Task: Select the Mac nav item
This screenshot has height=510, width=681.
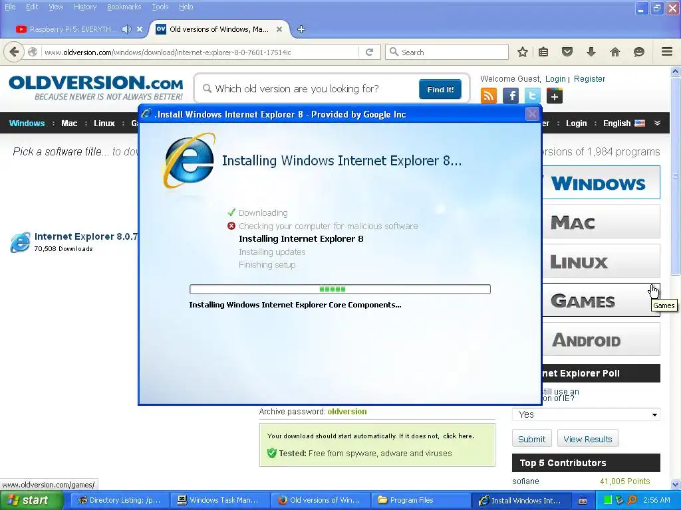Action: (69, 123)
